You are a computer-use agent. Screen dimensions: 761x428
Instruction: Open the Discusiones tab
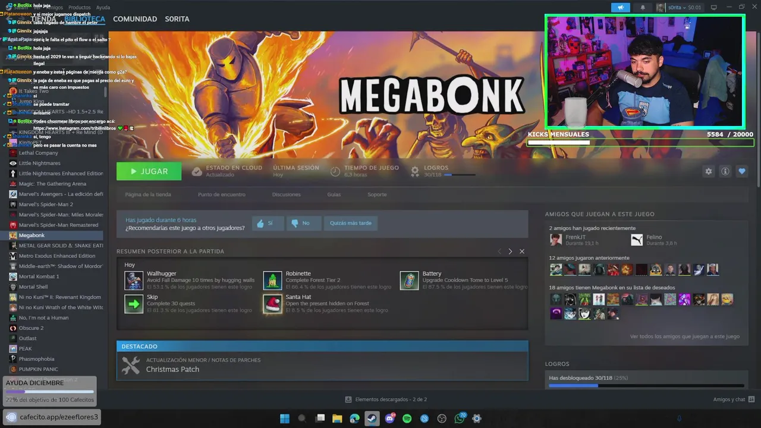(287, 194)
